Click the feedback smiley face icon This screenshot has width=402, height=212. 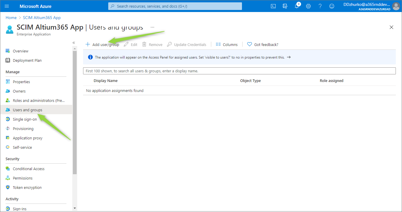(x=332, y=6)
